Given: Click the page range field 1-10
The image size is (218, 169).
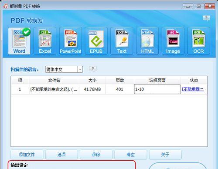Looking at the screenshot, I should (157, 89).
